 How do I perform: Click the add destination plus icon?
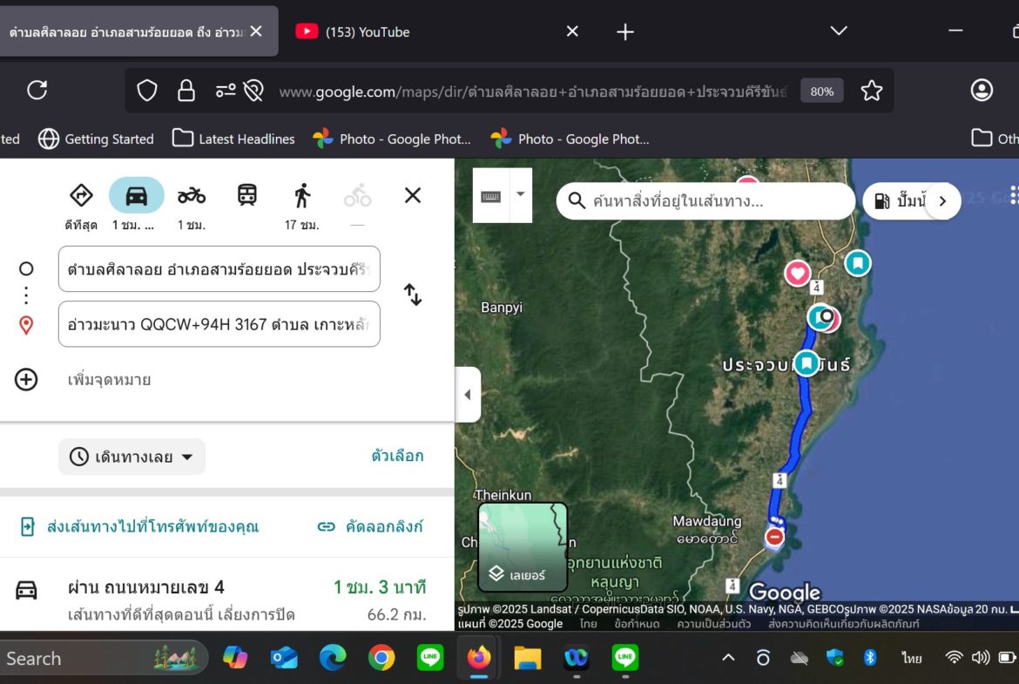tap(26, 380)
